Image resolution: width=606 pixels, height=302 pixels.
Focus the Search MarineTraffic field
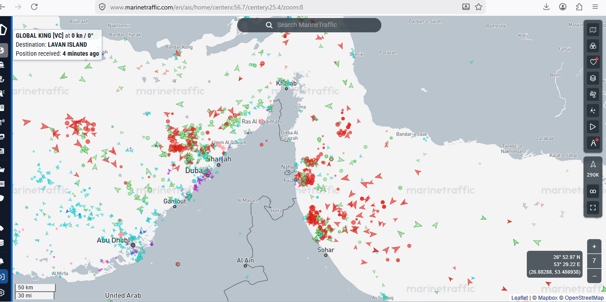[309, 25]
